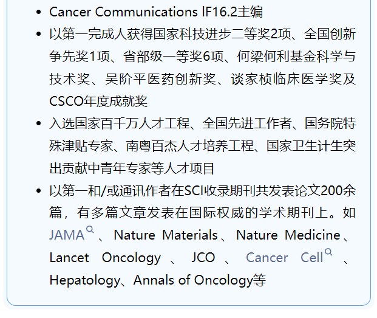The width and height of the screenshot is (377, 318).
Task: Click the Nature Medicine journal name
Action: pyautogui.click(x=288, y=235)
